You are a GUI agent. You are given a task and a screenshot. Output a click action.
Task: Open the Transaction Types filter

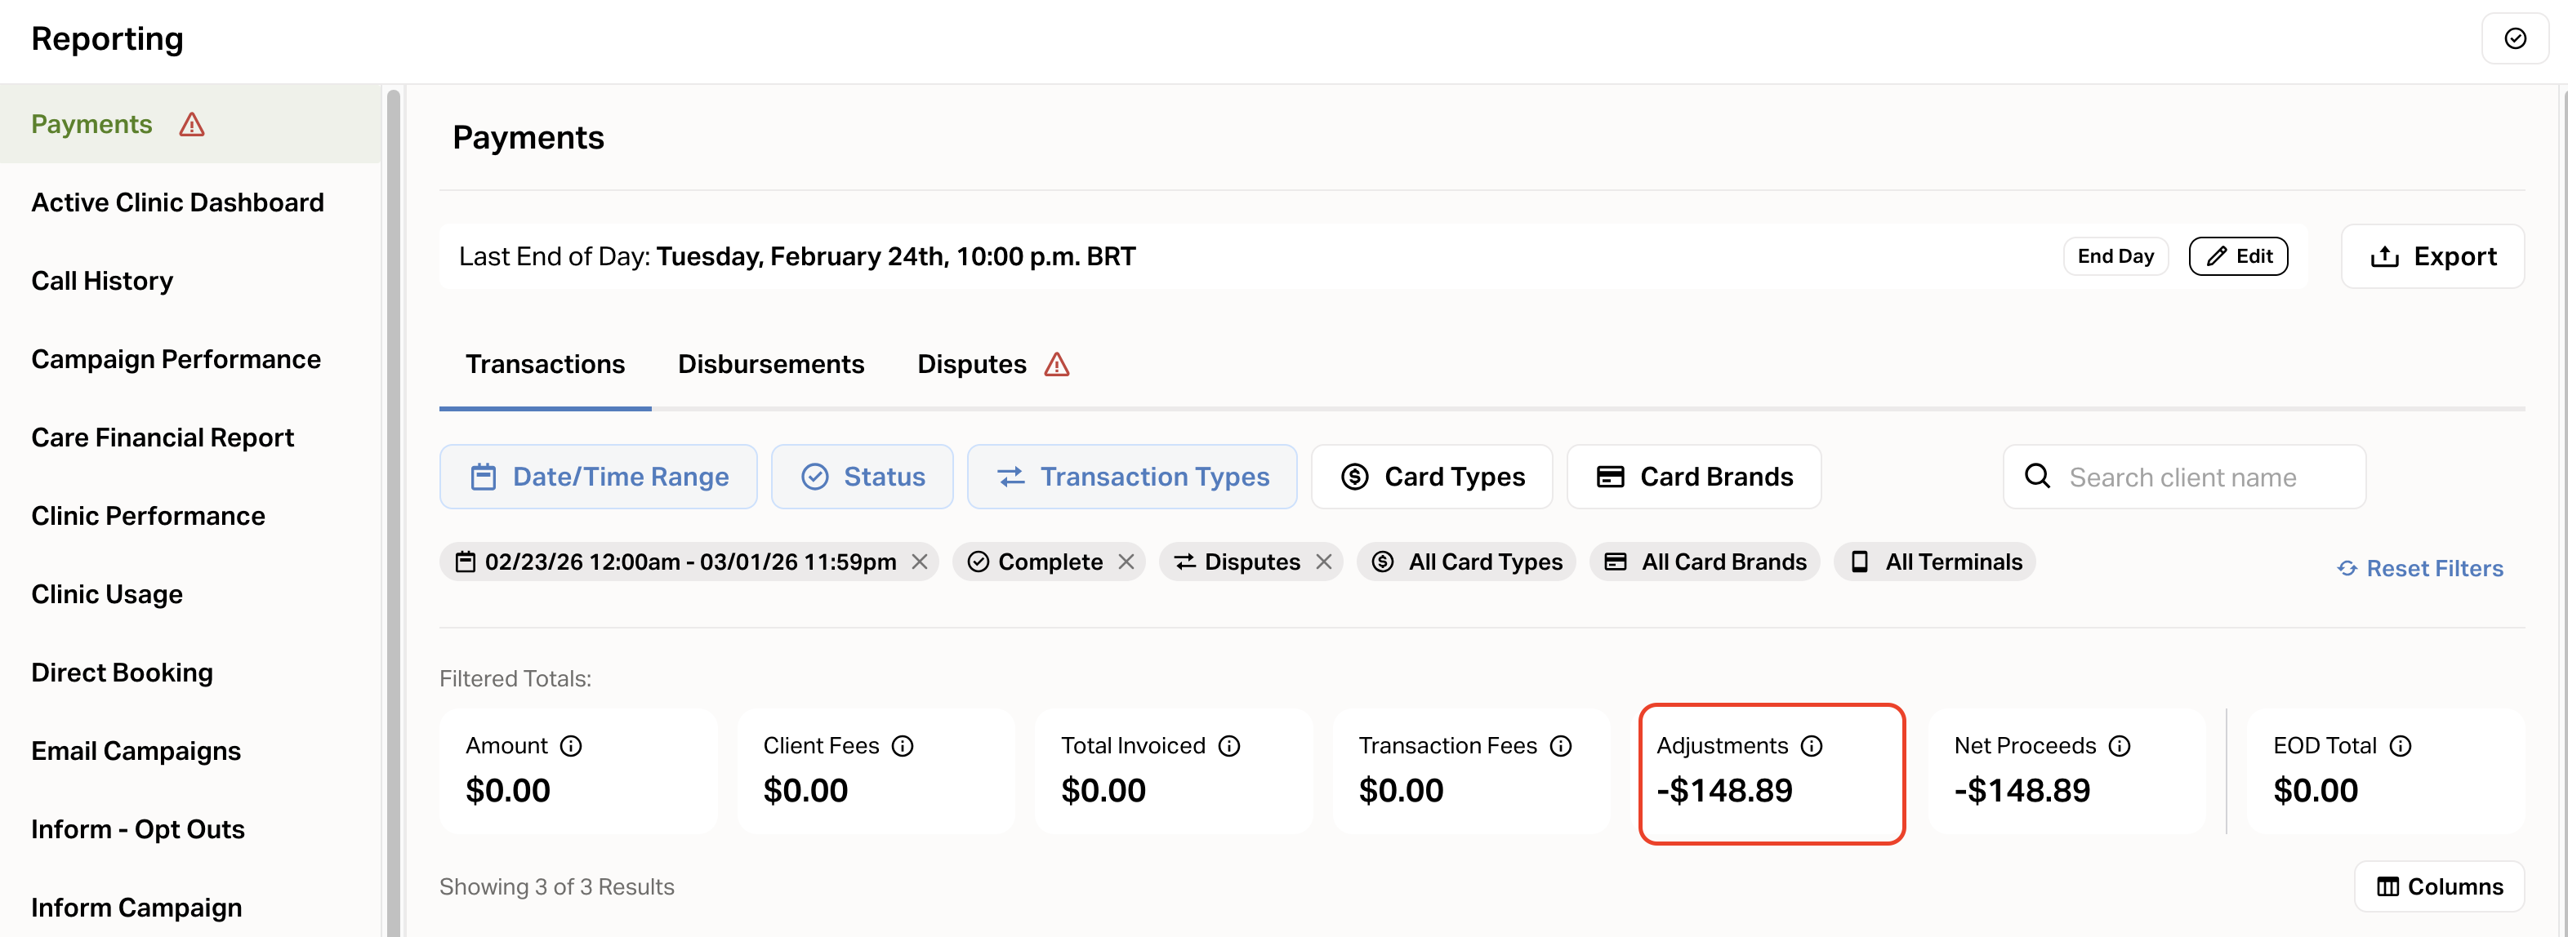point(1131,477)
